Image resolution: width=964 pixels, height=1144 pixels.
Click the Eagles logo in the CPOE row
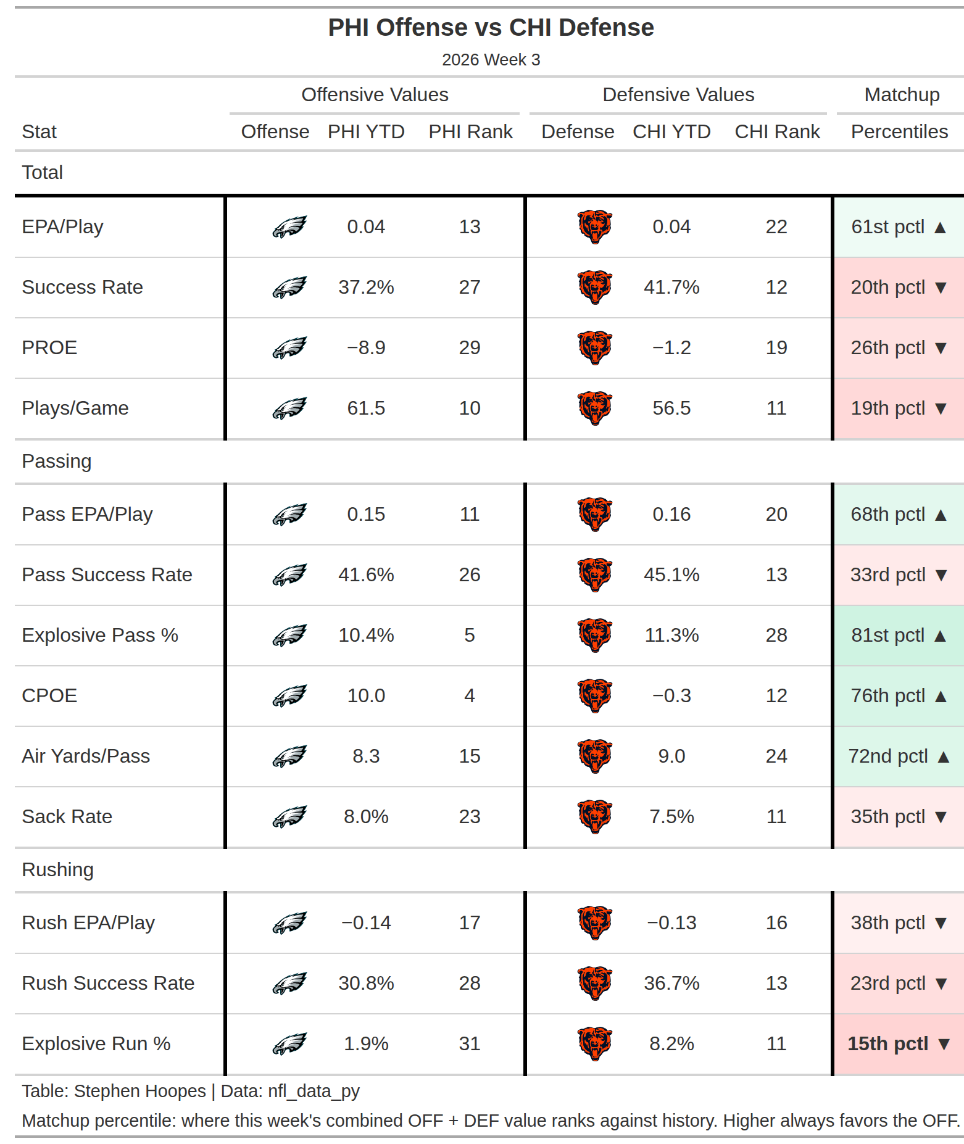pyautogui.click(x=289, y=696)
